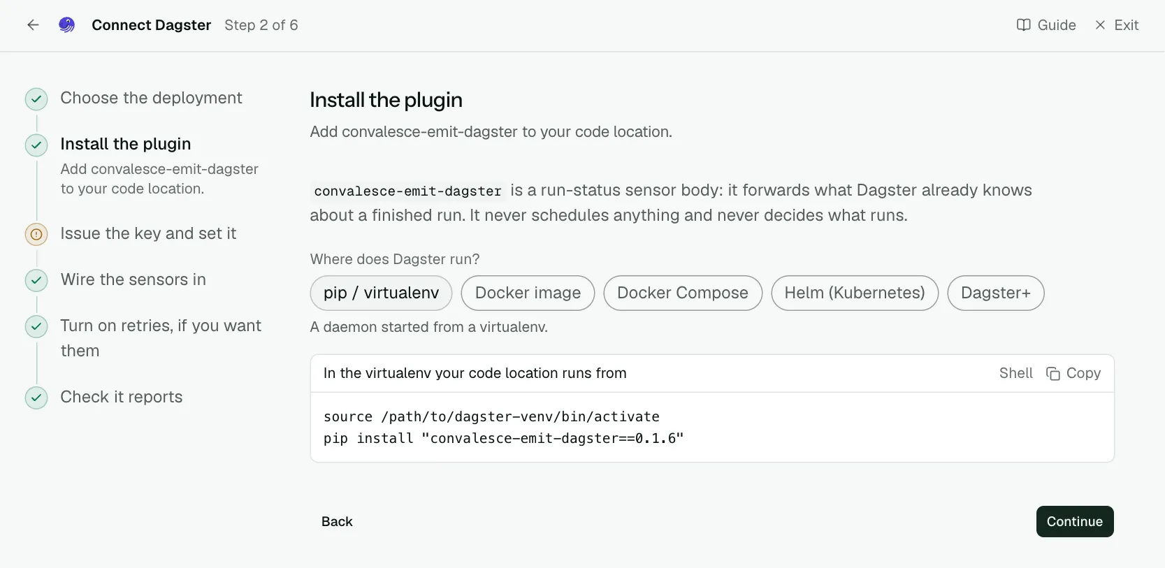Image resolution: width=1165 pixels, height=568 pixels.
Task: Click checkmark beside Wire the sensors in
Action: click(x=36, y=281)
